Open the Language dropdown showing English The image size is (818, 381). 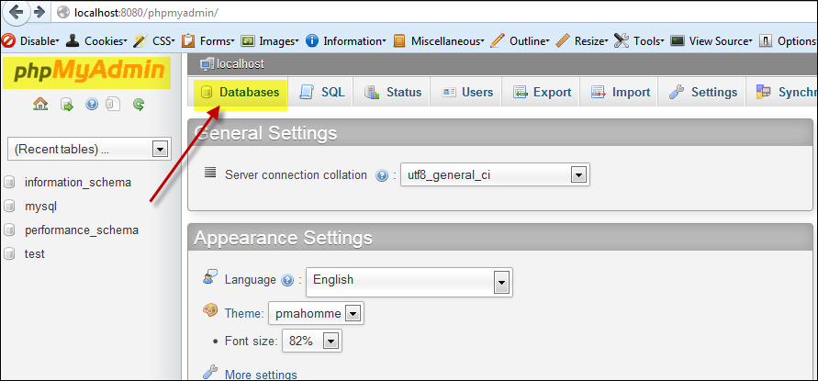click(x=409, y=282)
